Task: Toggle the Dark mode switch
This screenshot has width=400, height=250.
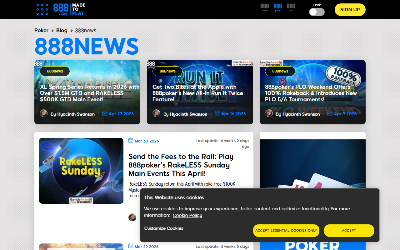Action: coord(317,12)
